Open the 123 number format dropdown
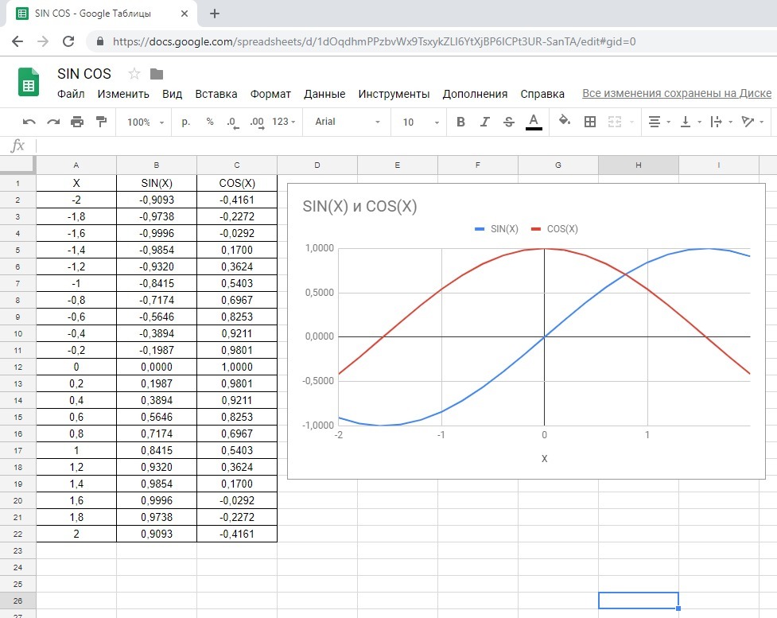777x618 pixels. (x=283, y=122)
